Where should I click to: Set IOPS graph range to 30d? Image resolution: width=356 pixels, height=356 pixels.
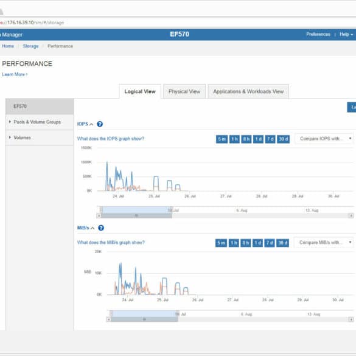283,139
